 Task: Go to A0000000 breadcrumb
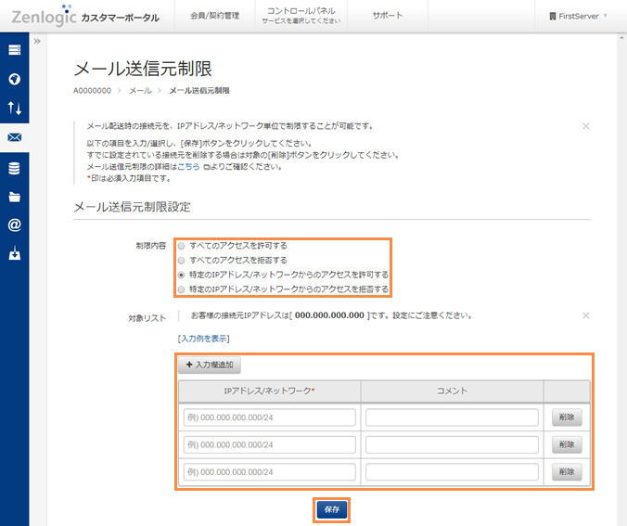point(92,91)
